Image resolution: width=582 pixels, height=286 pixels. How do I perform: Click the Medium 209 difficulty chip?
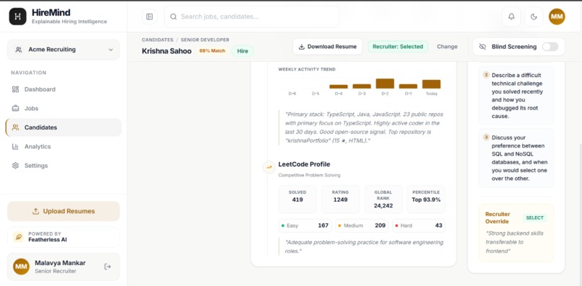point(362,225)
